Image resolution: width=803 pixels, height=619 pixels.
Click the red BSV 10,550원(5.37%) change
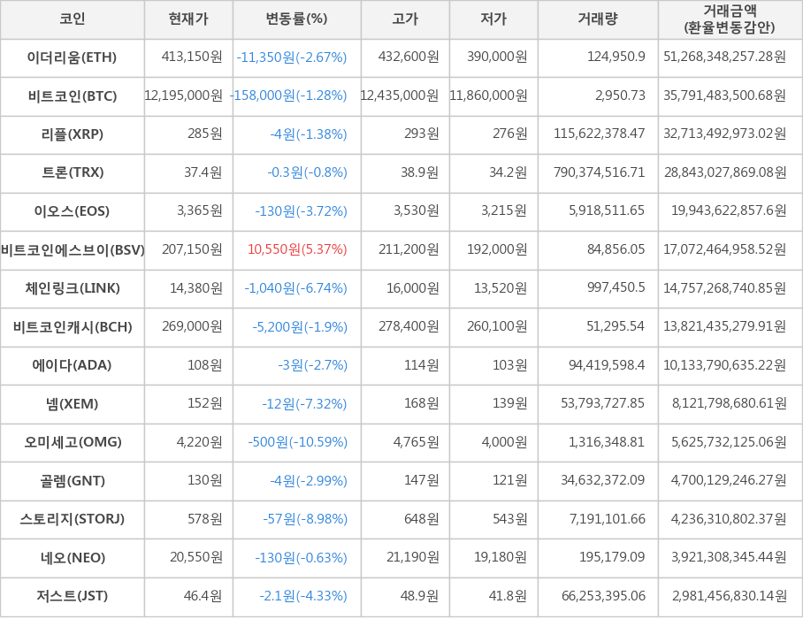(x=297, y=250)
